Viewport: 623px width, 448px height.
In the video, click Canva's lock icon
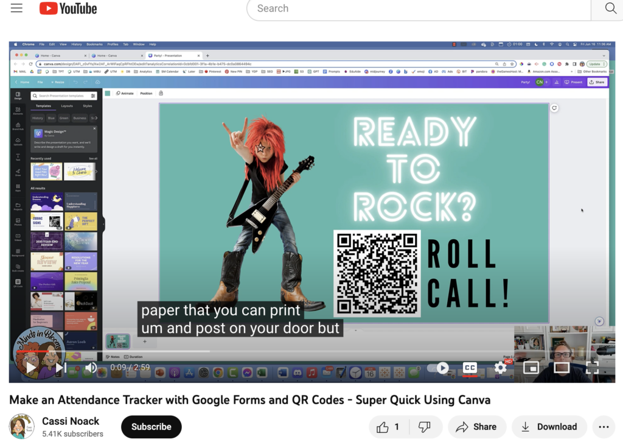tap(161, 93)
